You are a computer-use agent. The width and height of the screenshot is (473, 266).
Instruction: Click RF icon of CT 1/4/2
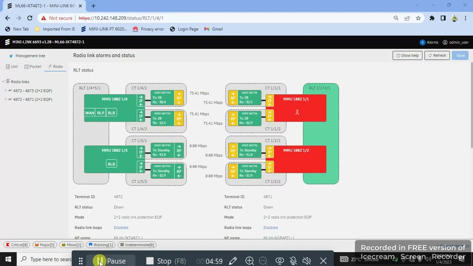[x=179, y=119]
